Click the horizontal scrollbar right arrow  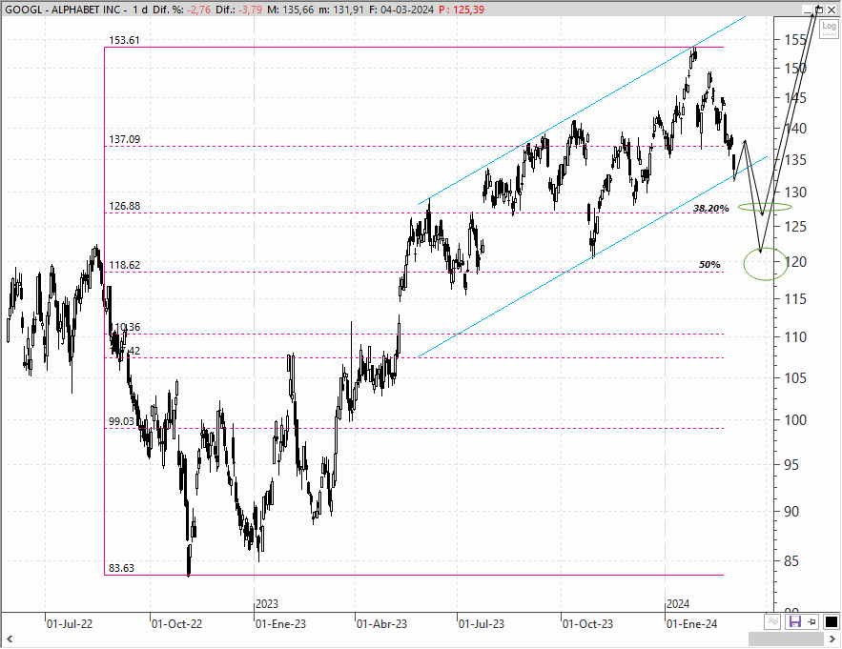[832, 639]
